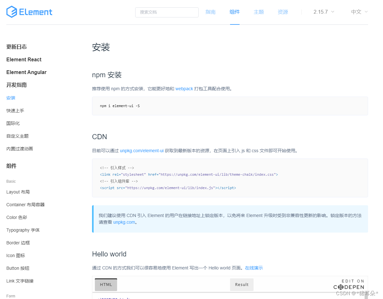This screenshot has height=299, width=383.
Task: Show the Result pane in CodePen
Action: [x=241, y=285]
